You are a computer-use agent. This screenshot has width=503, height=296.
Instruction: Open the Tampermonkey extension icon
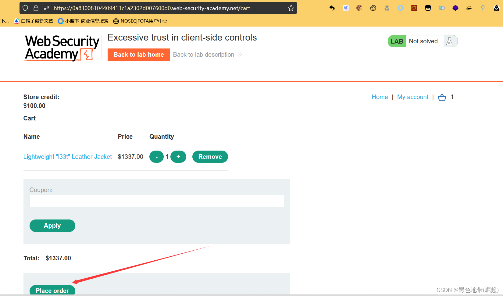pos(428,8)
